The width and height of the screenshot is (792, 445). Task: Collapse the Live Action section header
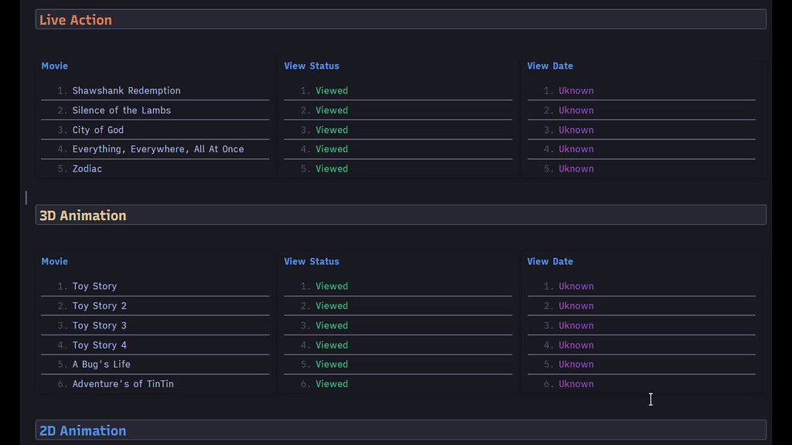pyautogui.click(x=75, y=19)
